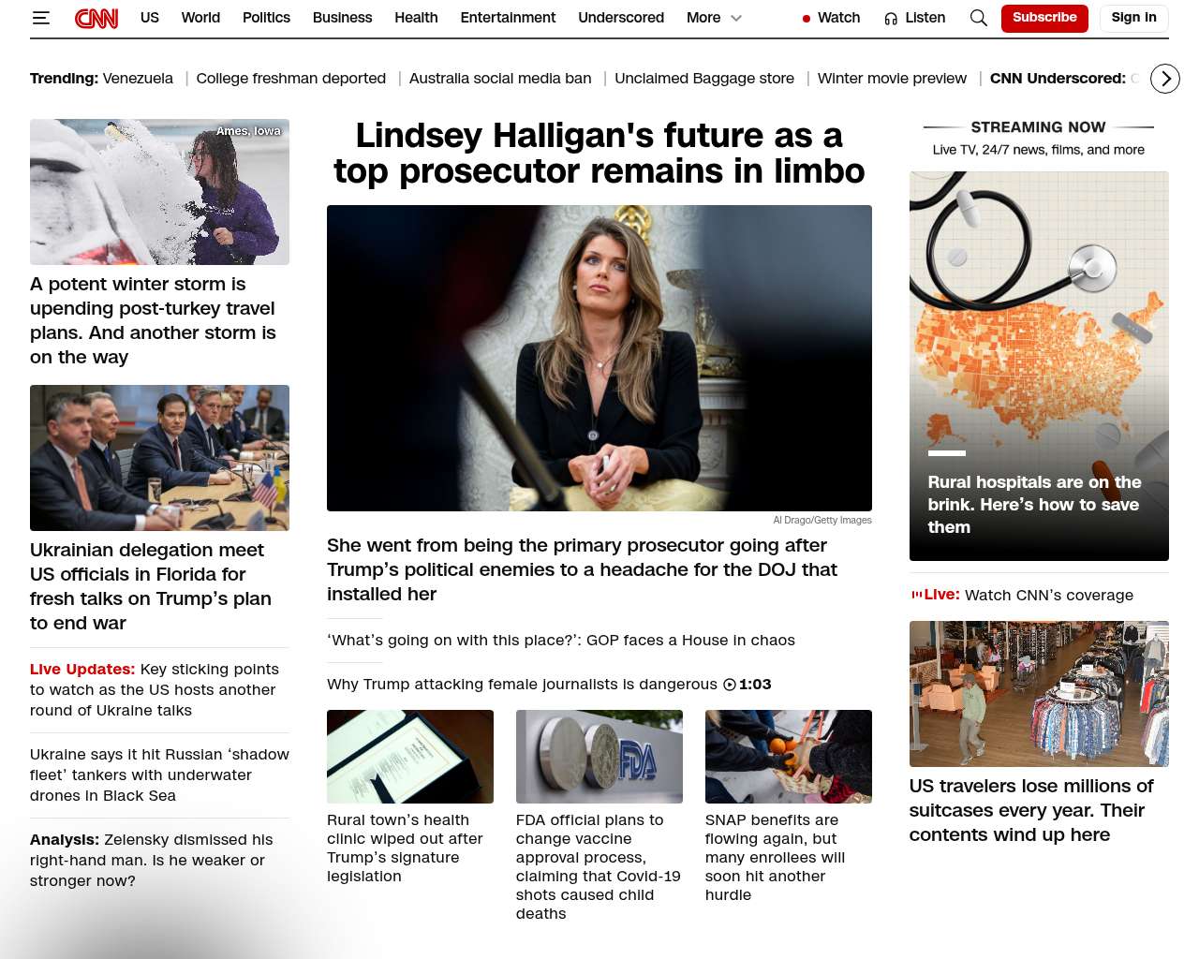
Task: Open the Zelensky analysis story
Action: coord(152,861)
